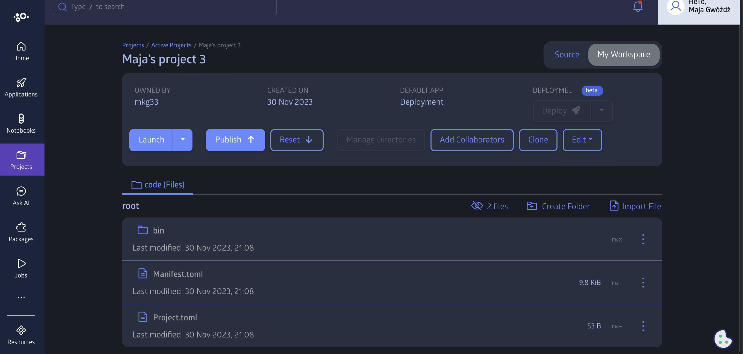Open the user profile avatar
743x354 pixels.
click(675, 7)
